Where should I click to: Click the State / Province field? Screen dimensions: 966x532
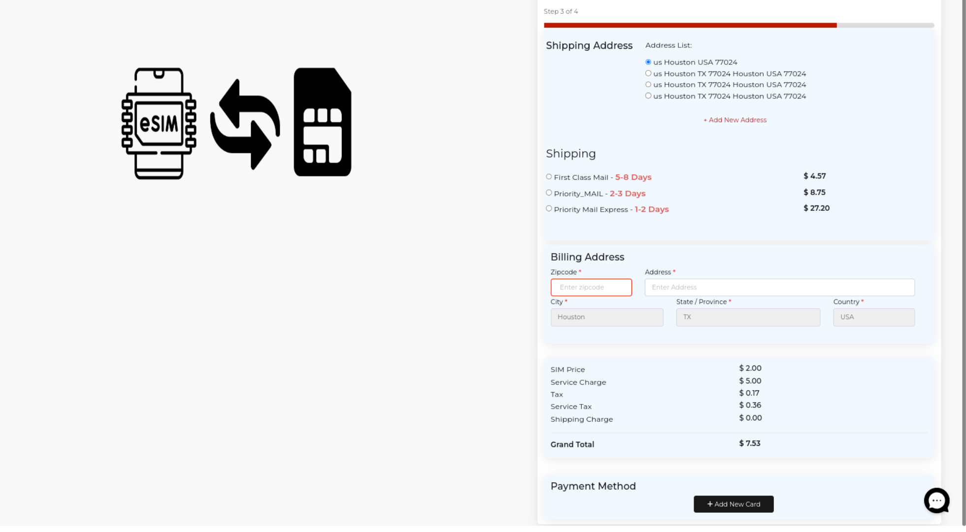pos(747,317)
